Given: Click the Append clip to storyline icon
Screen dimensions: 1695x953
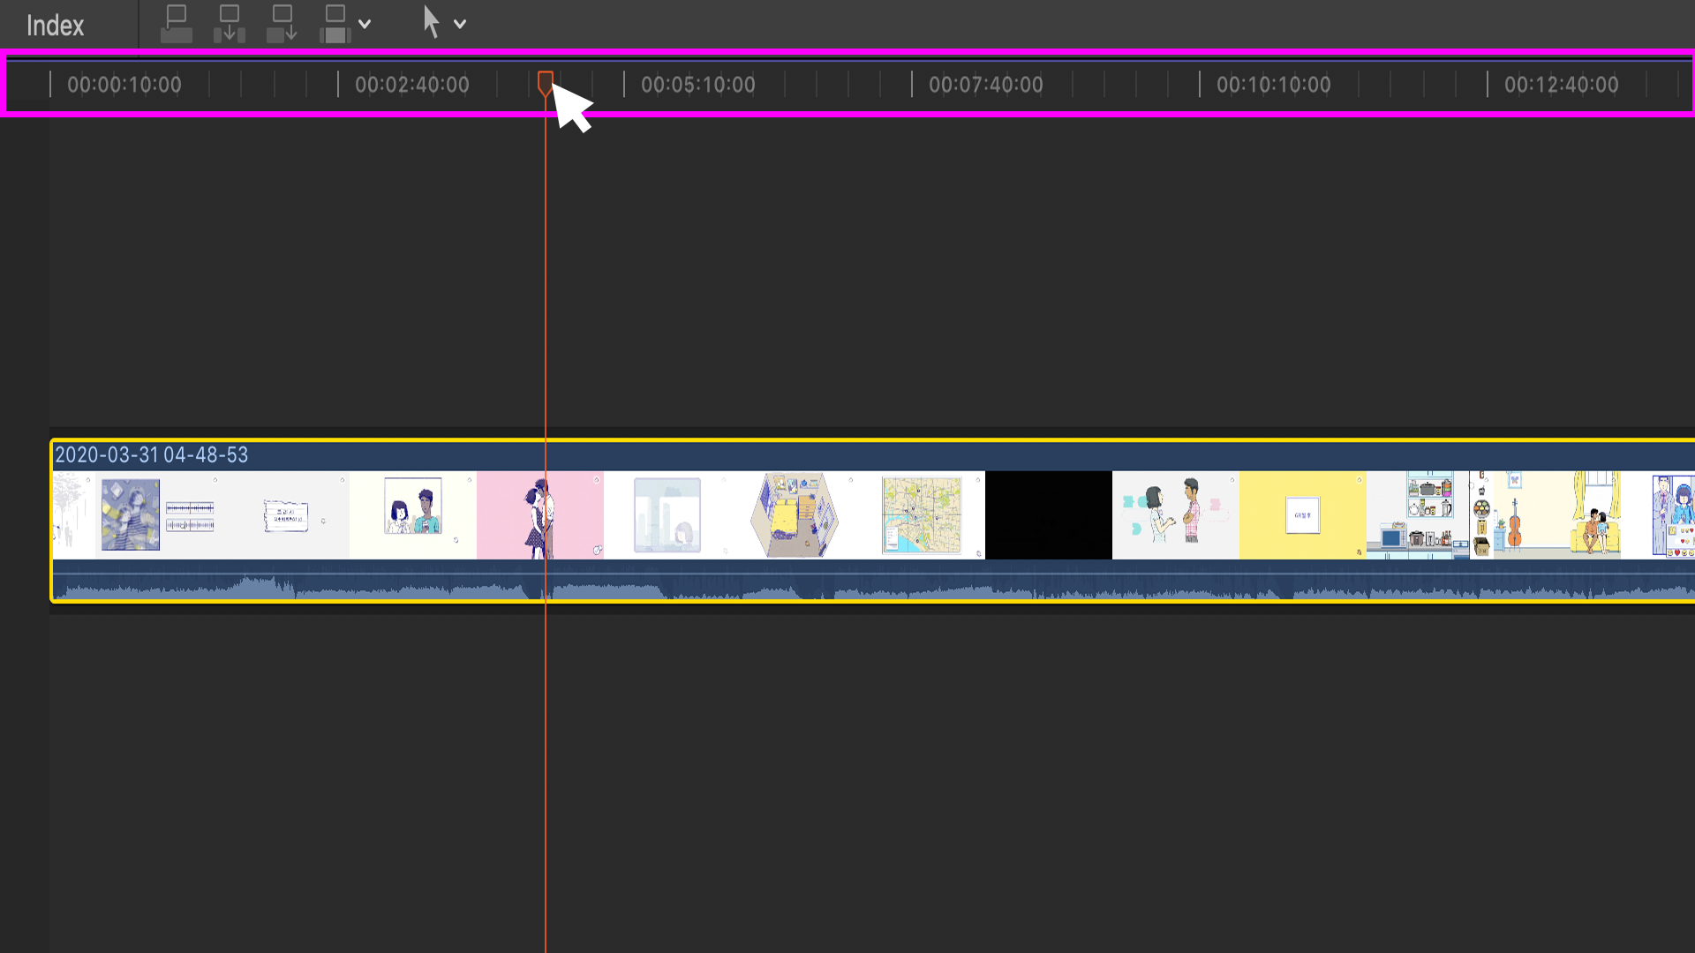Looking at the screenshot, I should pyautogui.click(x=282, y=24).
